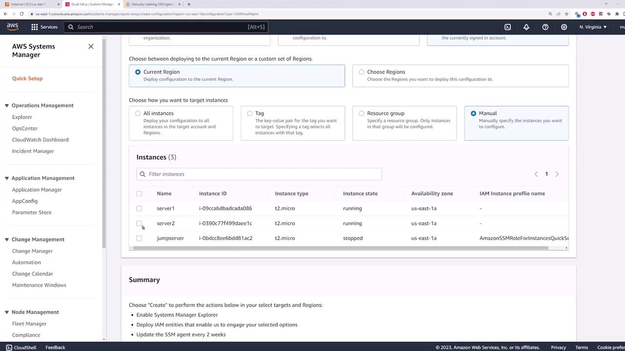This screenshot has width=625, height=351.
Task: Close the Manually installing SSM Agent tab
Action: tap(179, 4)
